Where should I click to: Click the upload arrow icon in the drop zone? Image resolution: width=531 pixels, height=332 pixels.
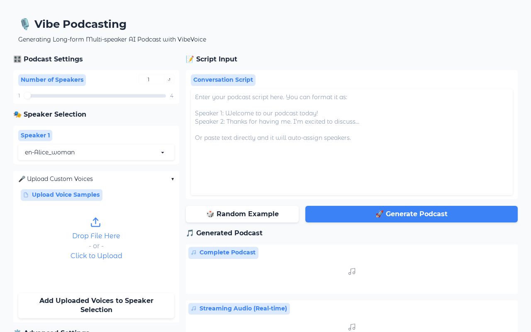pos(96,222)
